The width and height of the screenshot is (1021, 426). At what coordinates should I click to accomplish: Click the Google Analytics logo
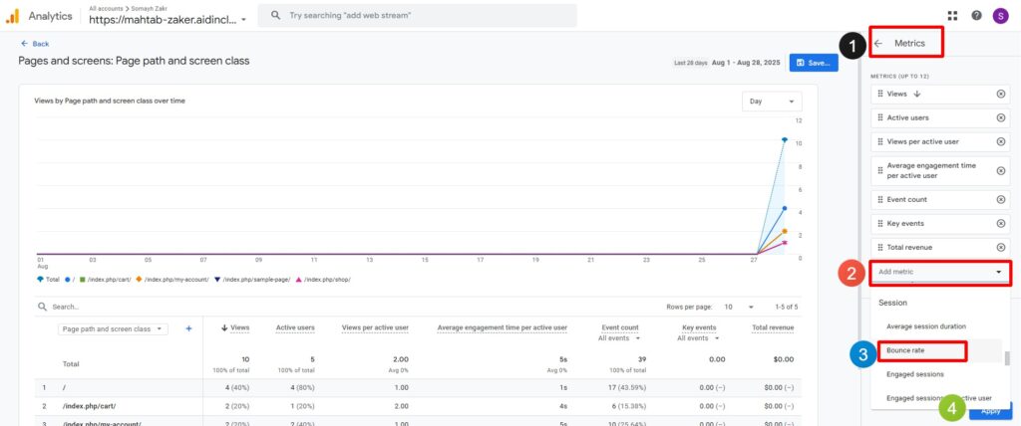click(x=12, y=16)
